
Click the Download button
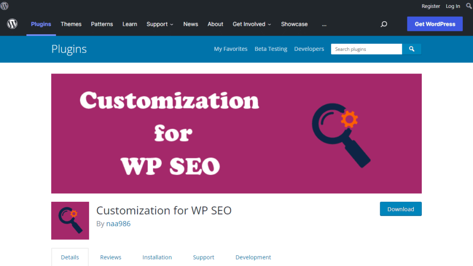(x=400, y=209)
